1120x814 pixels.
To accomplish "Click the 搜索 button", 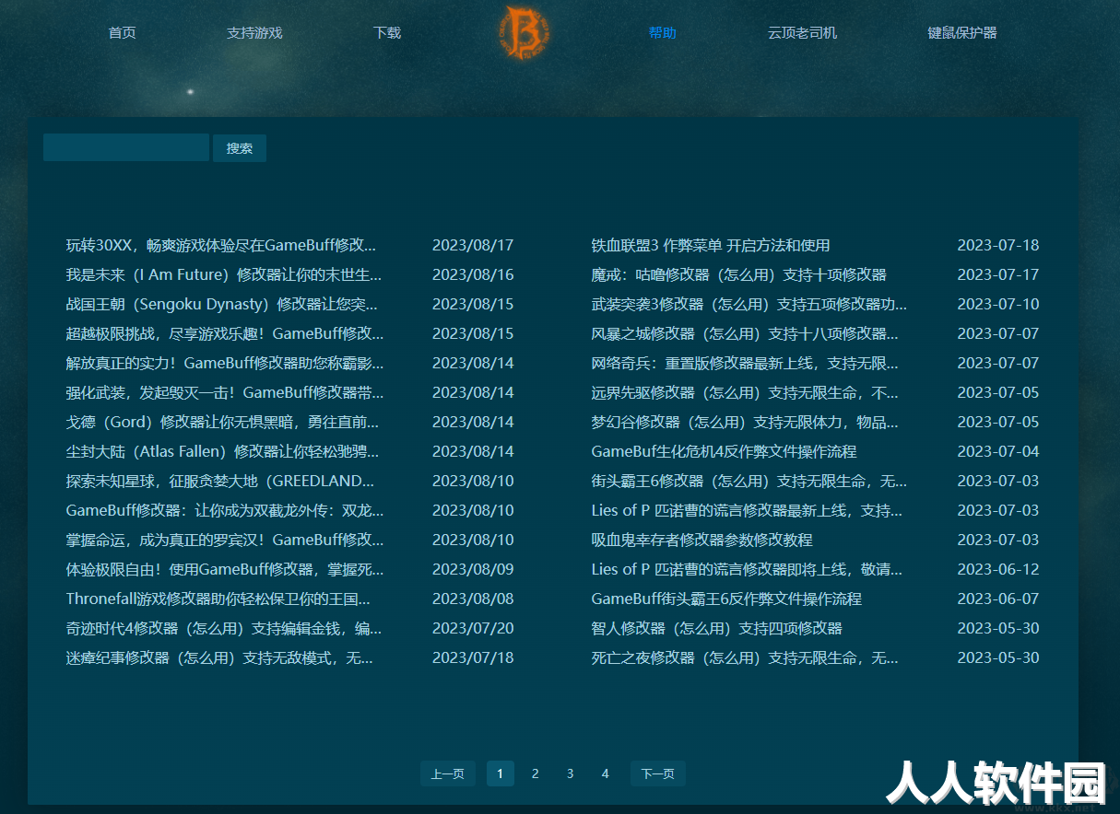I will 240,148.
